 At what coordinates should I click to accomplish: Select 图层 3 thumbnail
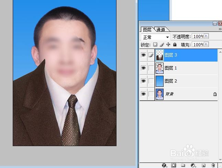pyautogui.click(x=159, y=55)
